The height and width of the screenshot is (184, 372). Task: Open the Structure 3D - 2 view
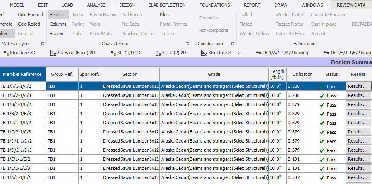[x=221, y=53]
